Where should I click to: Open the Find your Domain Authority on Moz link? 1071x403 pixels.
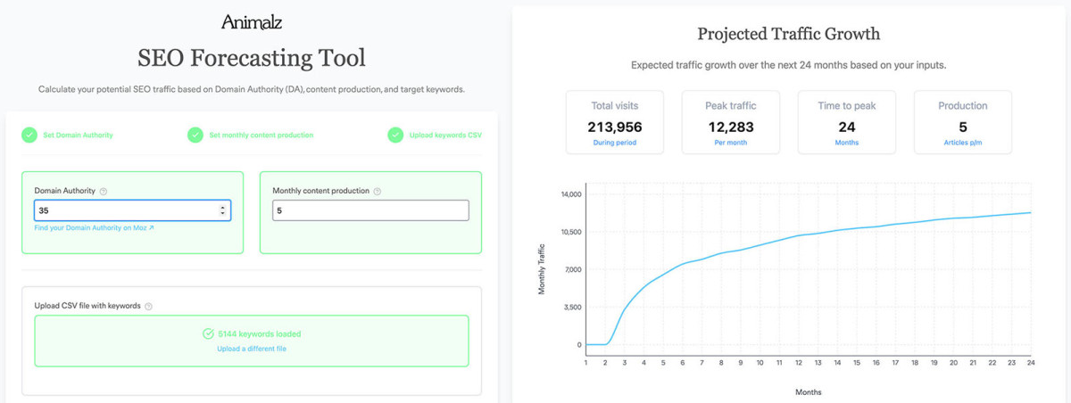pyautogui.click(x=94, y=228)
